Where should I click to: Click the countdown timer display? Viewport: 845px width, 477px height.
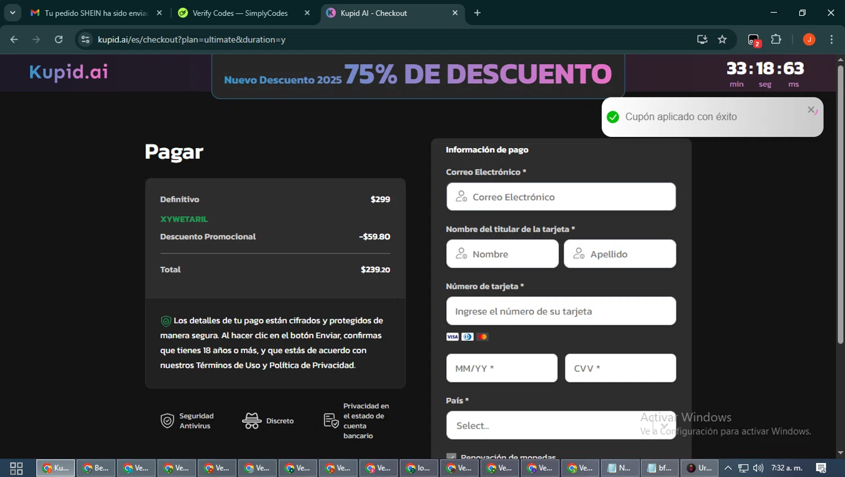point(765,74)
